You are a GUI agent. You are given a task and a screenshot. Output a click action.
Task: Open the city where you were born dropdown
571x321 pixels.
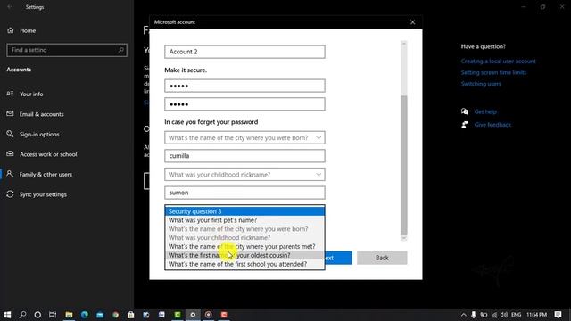(x=244, y=137)
